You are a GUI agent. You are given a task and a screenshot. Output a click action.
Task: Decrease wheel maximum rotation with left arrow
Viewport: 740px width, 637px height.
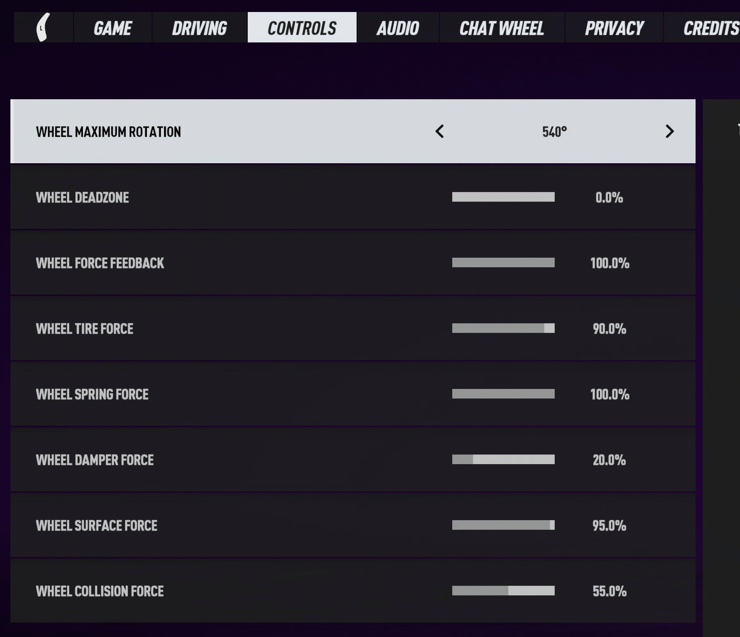click(x=439, y=132)
